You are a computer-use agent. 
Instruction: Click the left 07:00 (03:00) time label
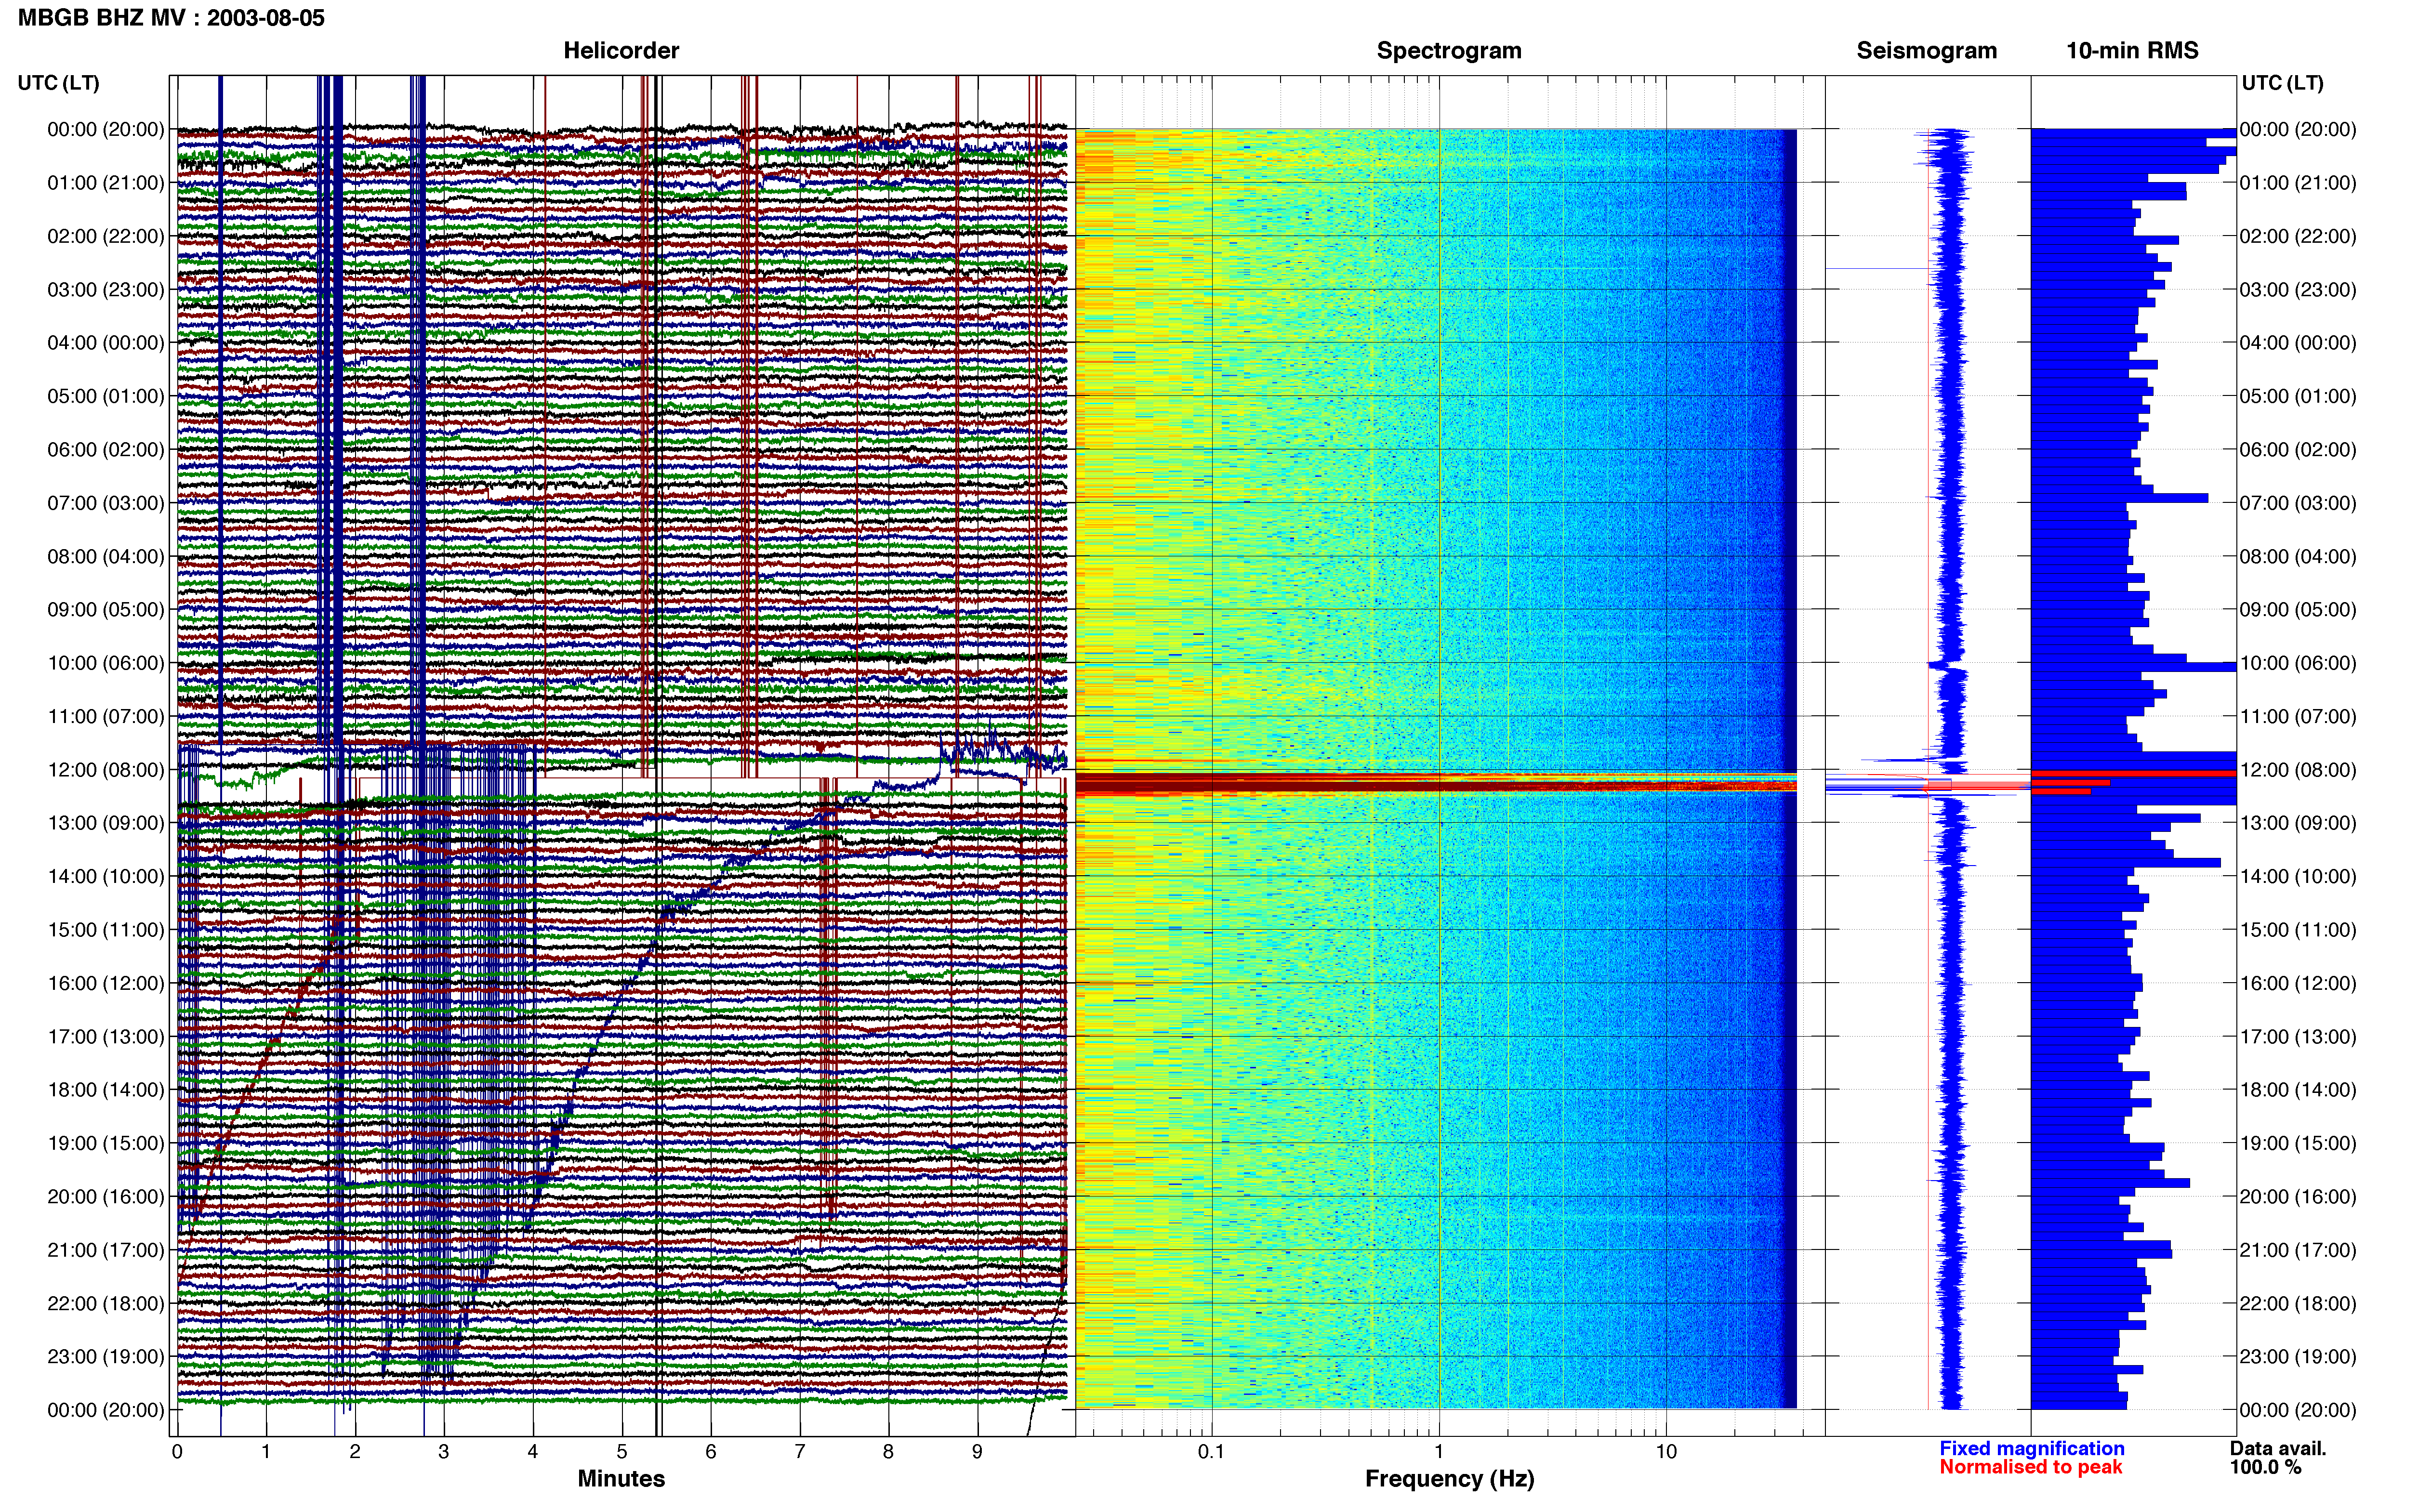[106, 503]
